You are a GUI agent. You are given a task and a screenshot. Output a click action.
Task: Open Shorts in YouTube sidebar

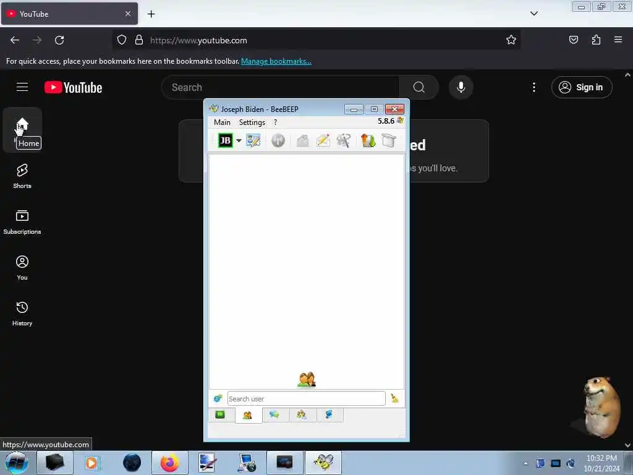point(22,176)
